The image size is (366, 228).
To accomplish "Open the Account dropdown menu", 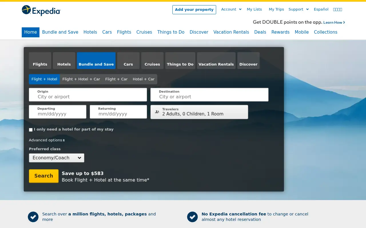I will coord(231,9).
